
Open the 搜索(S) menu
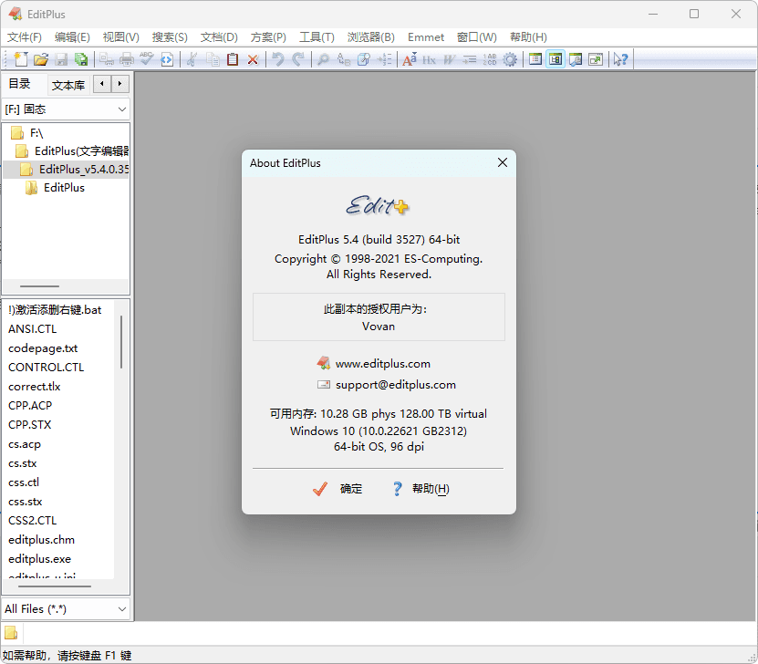(x=170, y=37)
